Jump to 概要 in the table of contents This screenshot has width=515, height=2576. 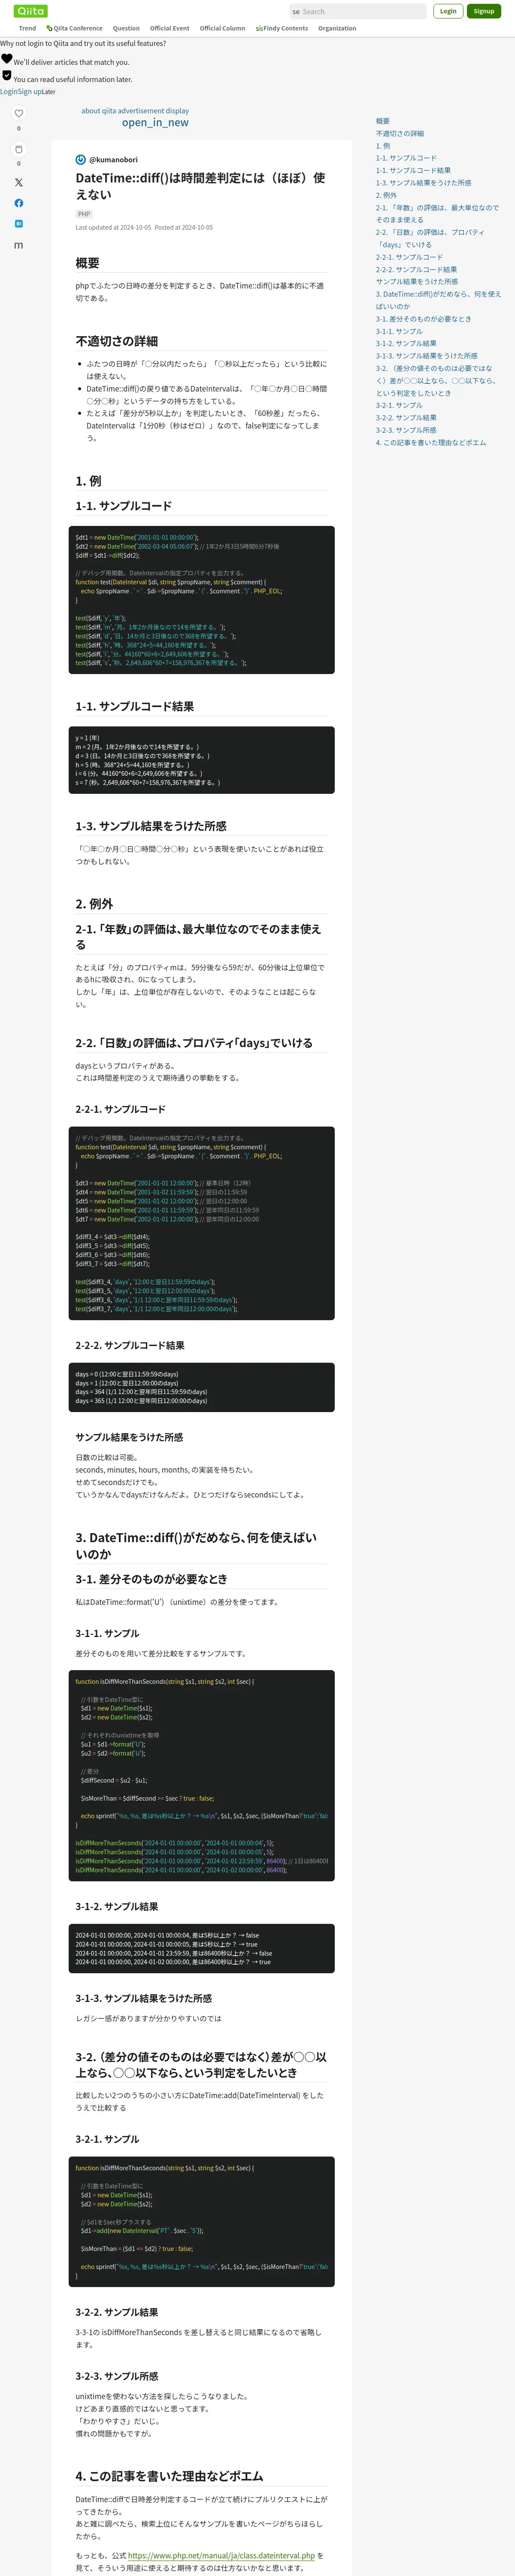(383, 121)
